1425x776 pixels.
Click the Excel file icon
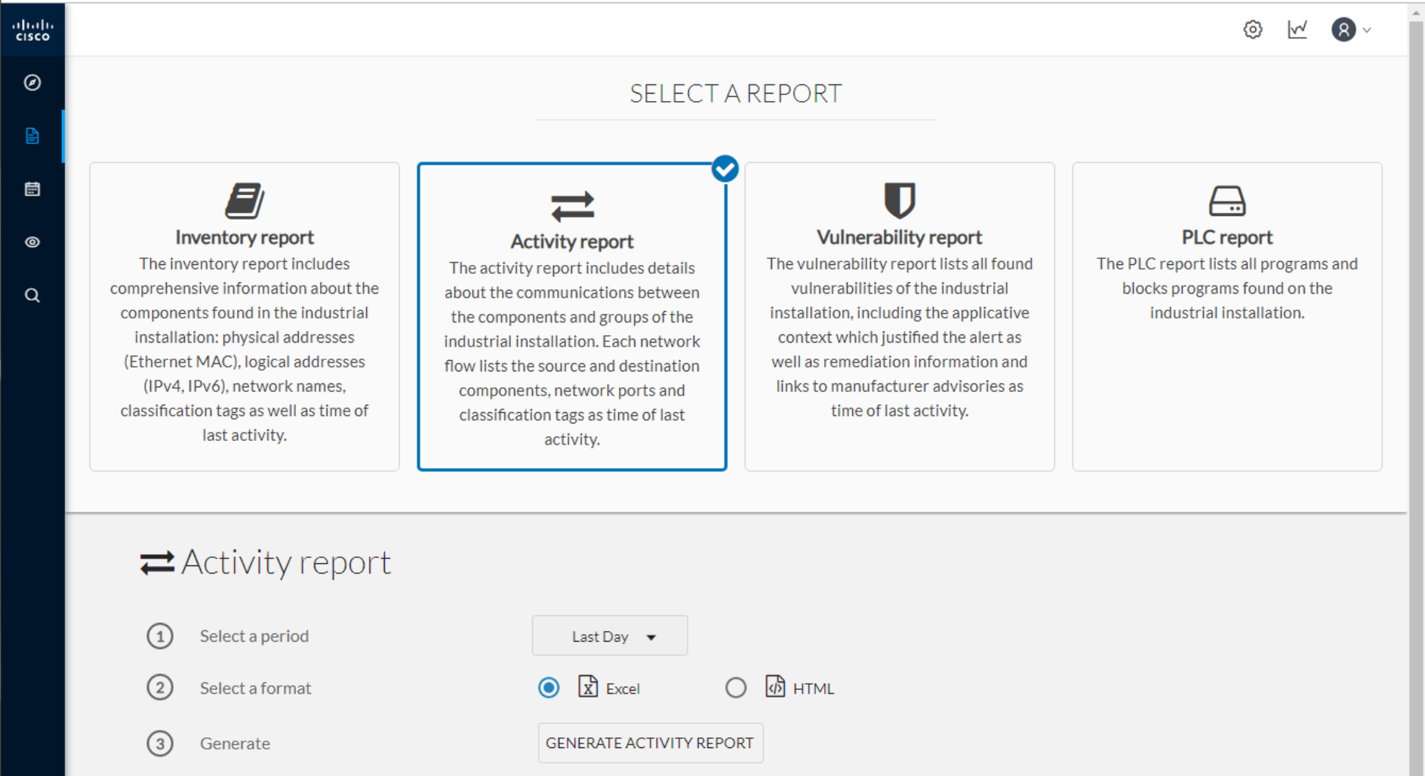point(588,686)
